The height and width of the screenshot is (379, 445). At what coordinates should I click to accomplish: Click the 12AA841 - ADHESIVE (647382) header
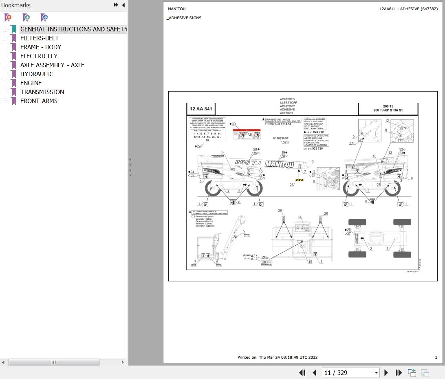pos(408,9)
